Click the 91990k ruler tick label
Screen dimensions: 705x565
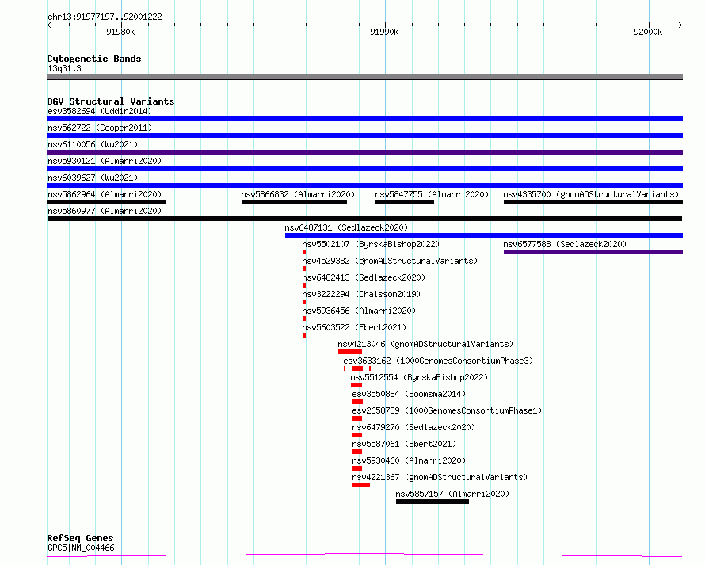[384, 32]
